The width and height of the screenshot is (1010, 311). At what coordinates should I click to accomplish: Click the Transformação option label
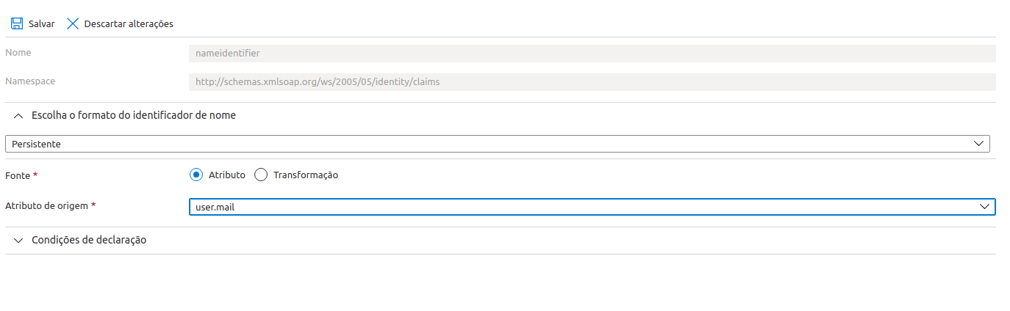(306, 175)
